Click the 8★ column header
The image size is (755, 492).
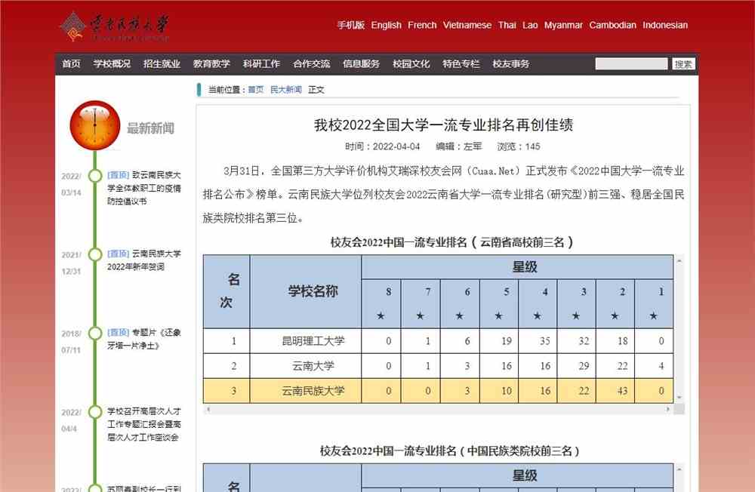click(381, 303)
